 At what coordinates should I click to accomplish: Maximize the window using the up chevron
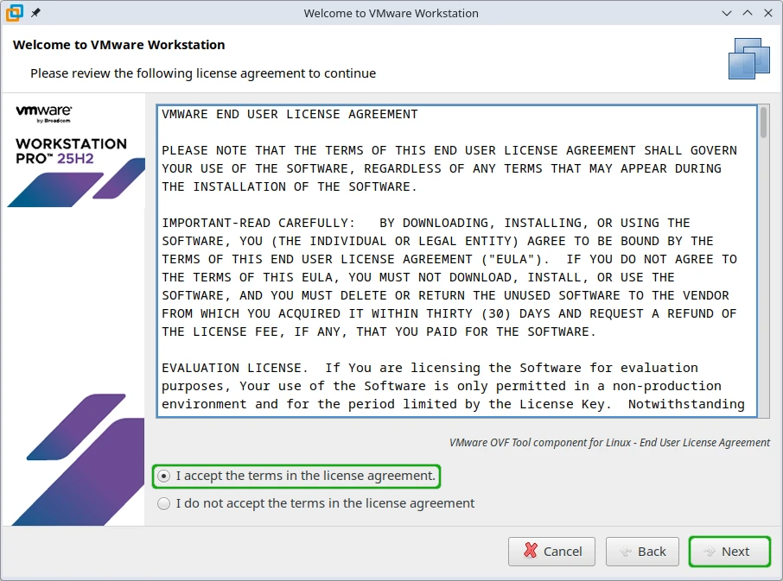(x=746, y=13)
